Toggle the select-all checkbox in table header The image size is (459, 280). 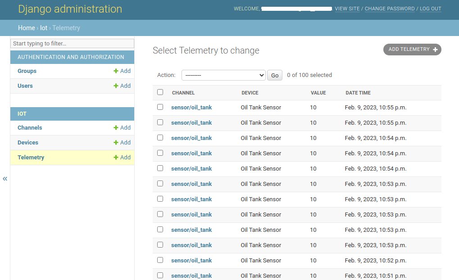pos(160,92)
